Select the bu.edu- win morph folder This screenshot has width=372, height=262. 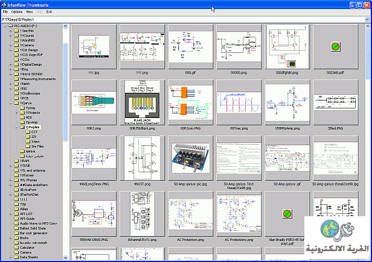33,243
